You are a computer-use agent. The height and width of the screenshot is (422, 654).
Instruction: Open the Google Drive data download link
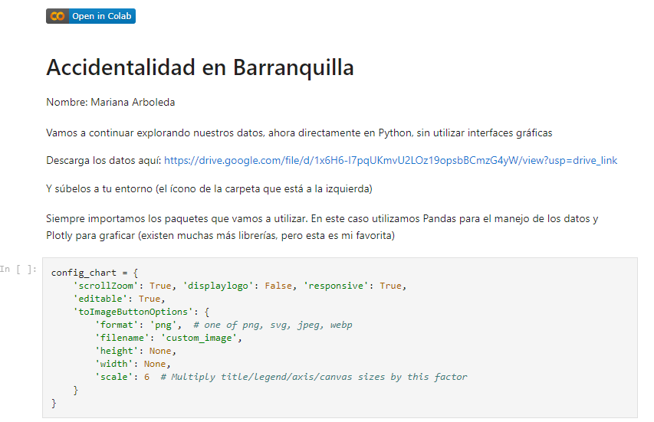point(390,160)
